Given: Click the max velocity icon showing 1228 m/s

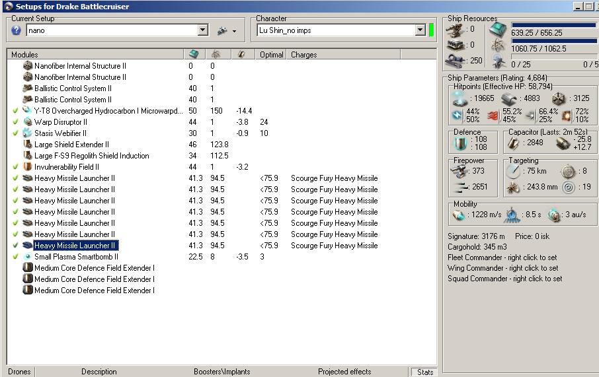Looking at the screenshot, I should pos(458,215).
